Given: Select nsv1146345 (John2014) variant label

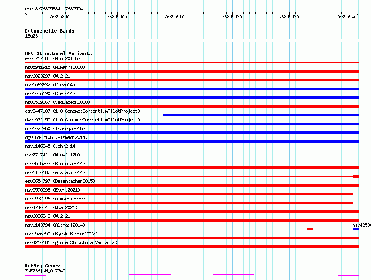Looking at the screenshot, I should click(51, 146).
